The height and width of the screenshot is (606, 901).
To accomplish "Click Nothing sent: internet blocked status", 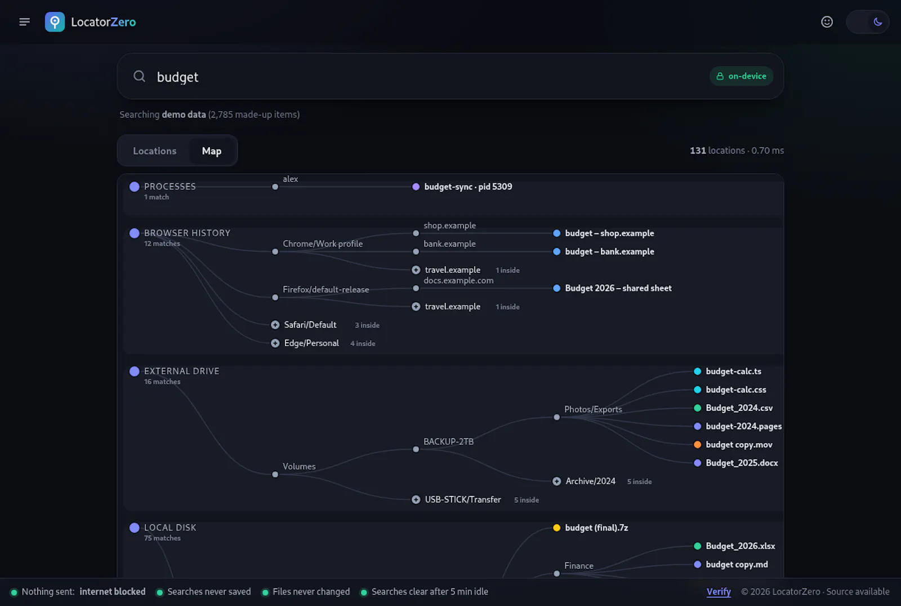I will click(78, 592).
